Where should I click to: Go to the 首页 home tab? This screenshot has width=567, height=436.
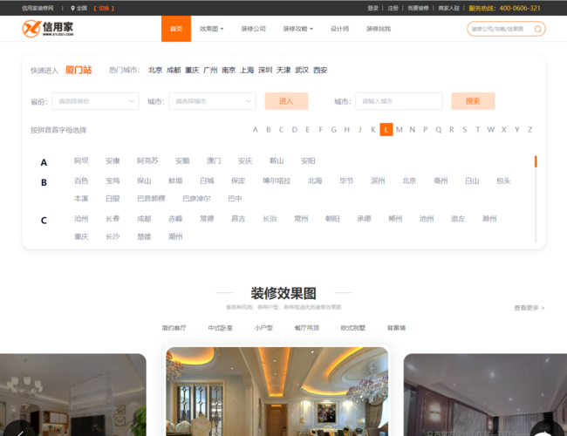[176, 29]
